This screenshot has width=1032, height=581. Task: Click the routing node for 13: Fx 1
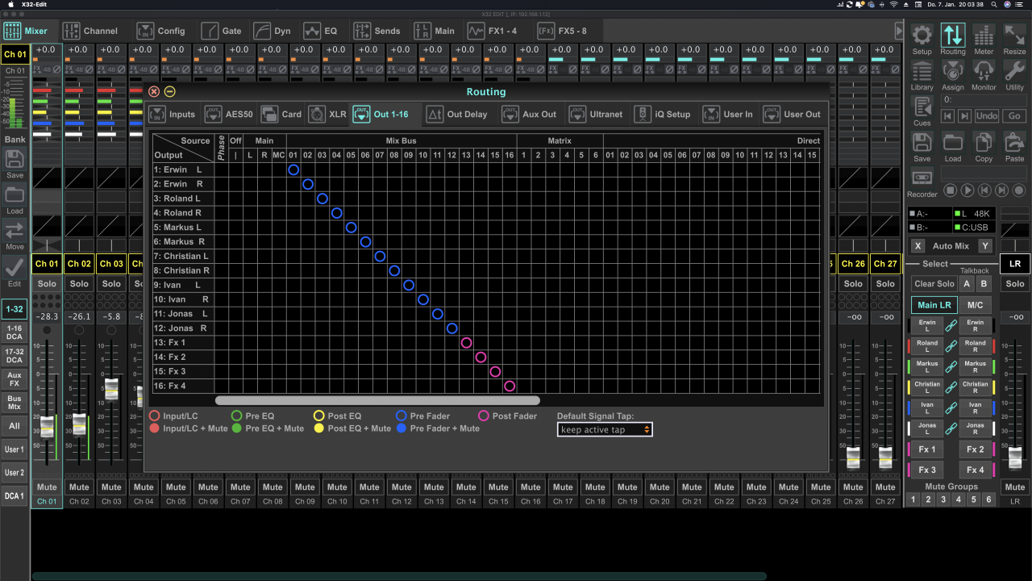click(466, 343)
